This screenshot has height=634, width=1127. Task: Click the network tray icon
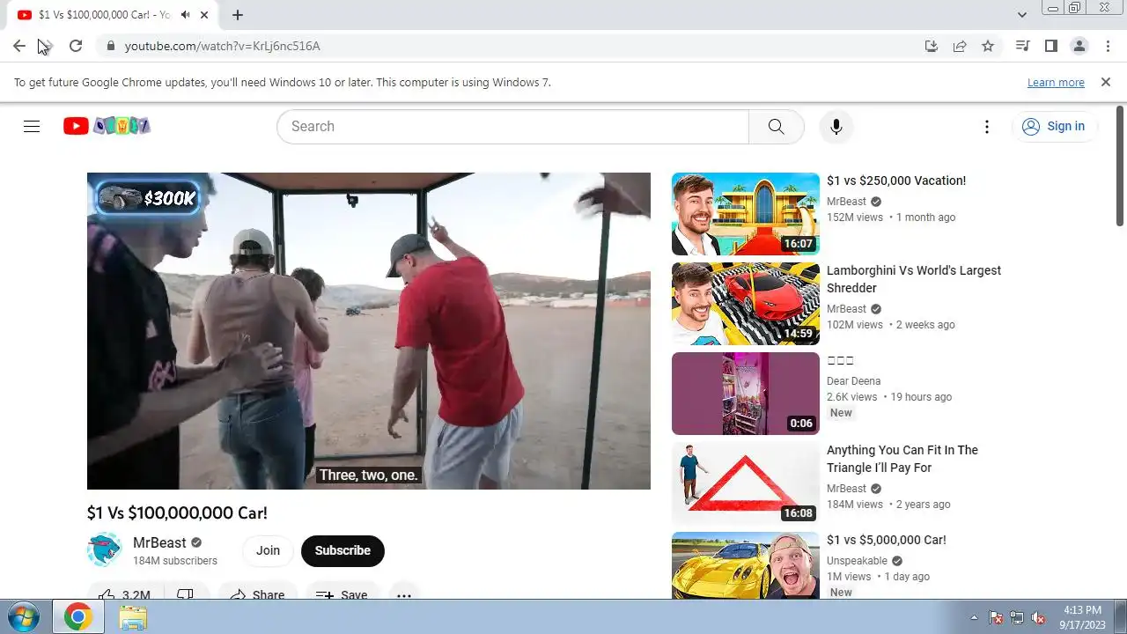(1017, 617)
